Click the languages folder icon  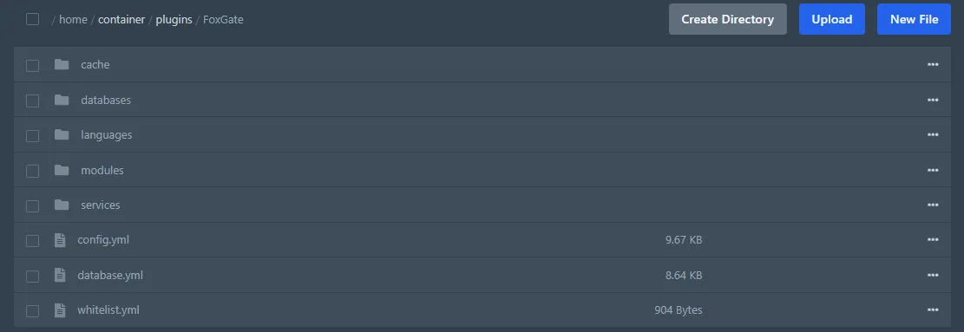pos(62,134)
